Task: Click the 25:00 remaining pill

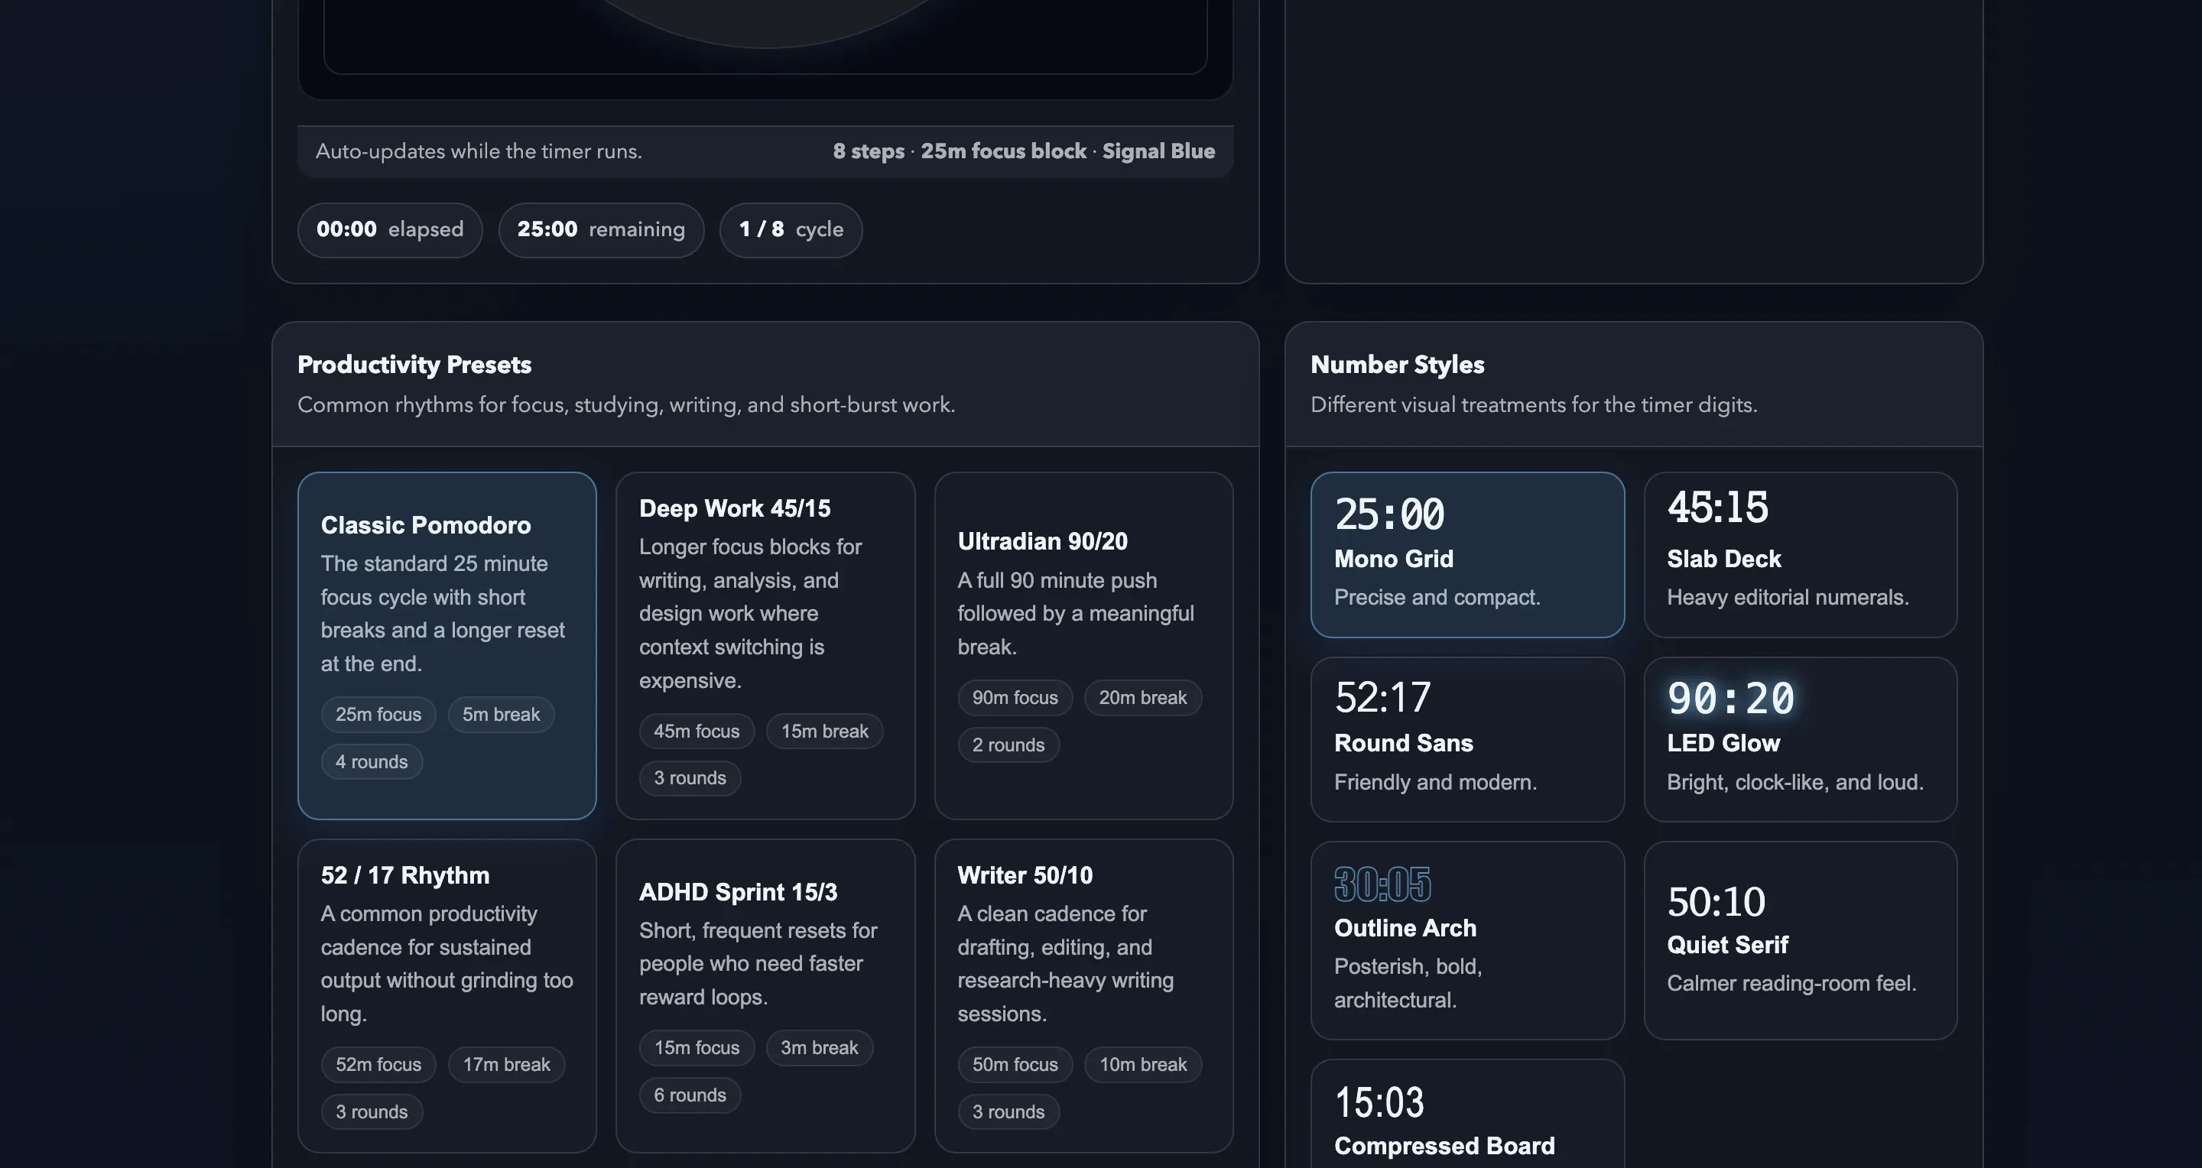Action: (x=601, y=230)
